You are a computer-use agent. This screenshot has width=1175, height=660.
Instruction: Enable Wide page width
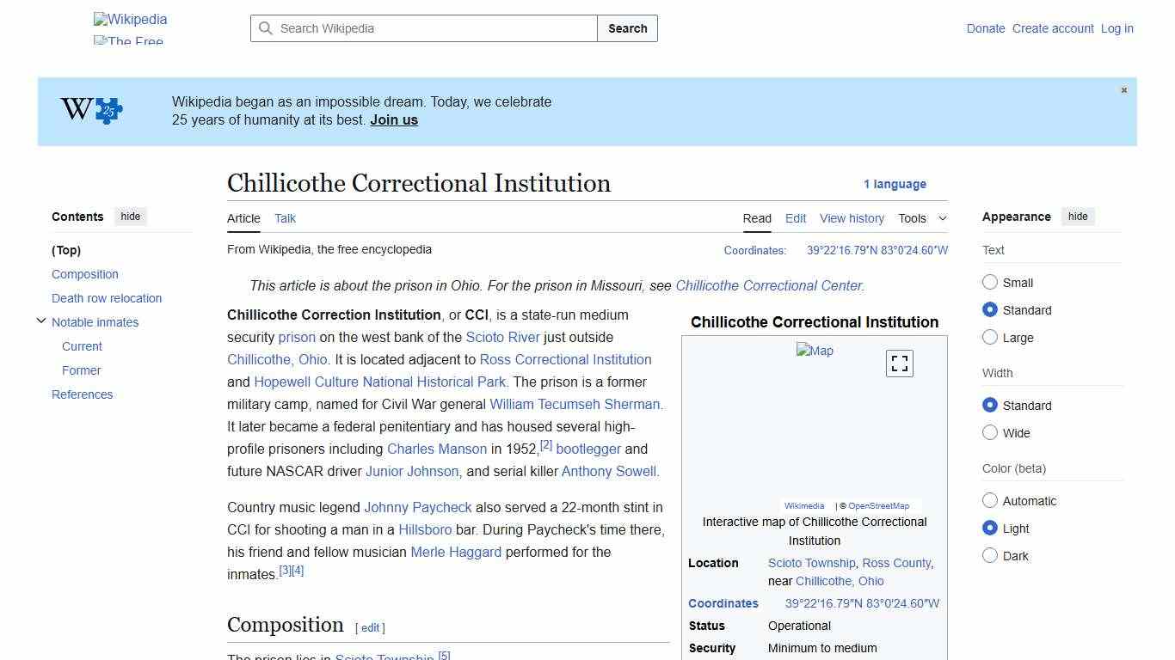(990, 432)
